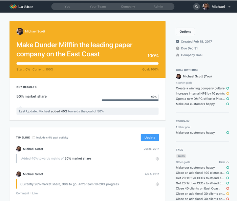The image size is (237, 201).
Task: Click status circle for Open a new DMPC office
Action: (228, 99)
